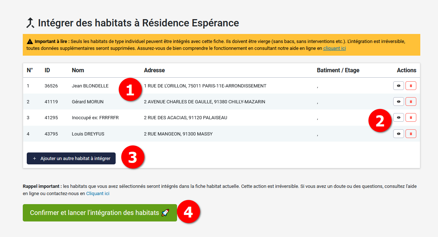The height and width of the screenshot is (237, 438).
Task: View Jean BLONDELLE habitat with eye icon
Action: [x=398, y=86]
